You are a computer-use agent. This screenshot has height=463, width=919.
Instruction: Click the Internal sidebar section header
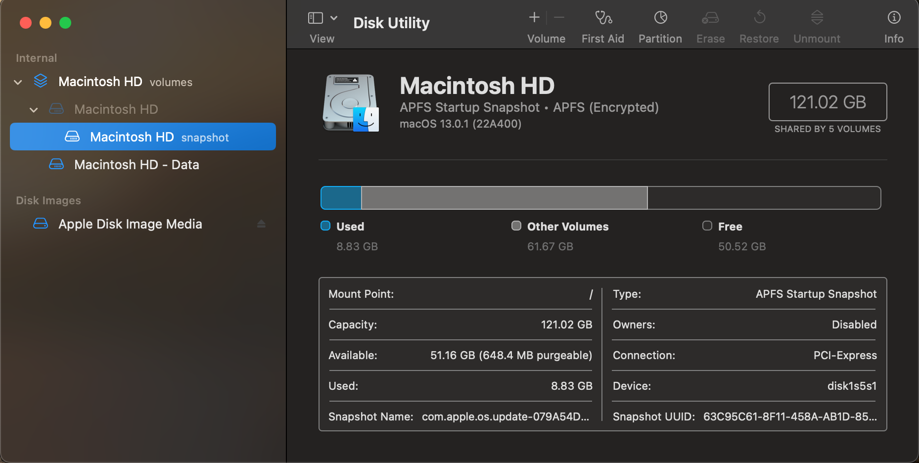(x=36, y=58)
